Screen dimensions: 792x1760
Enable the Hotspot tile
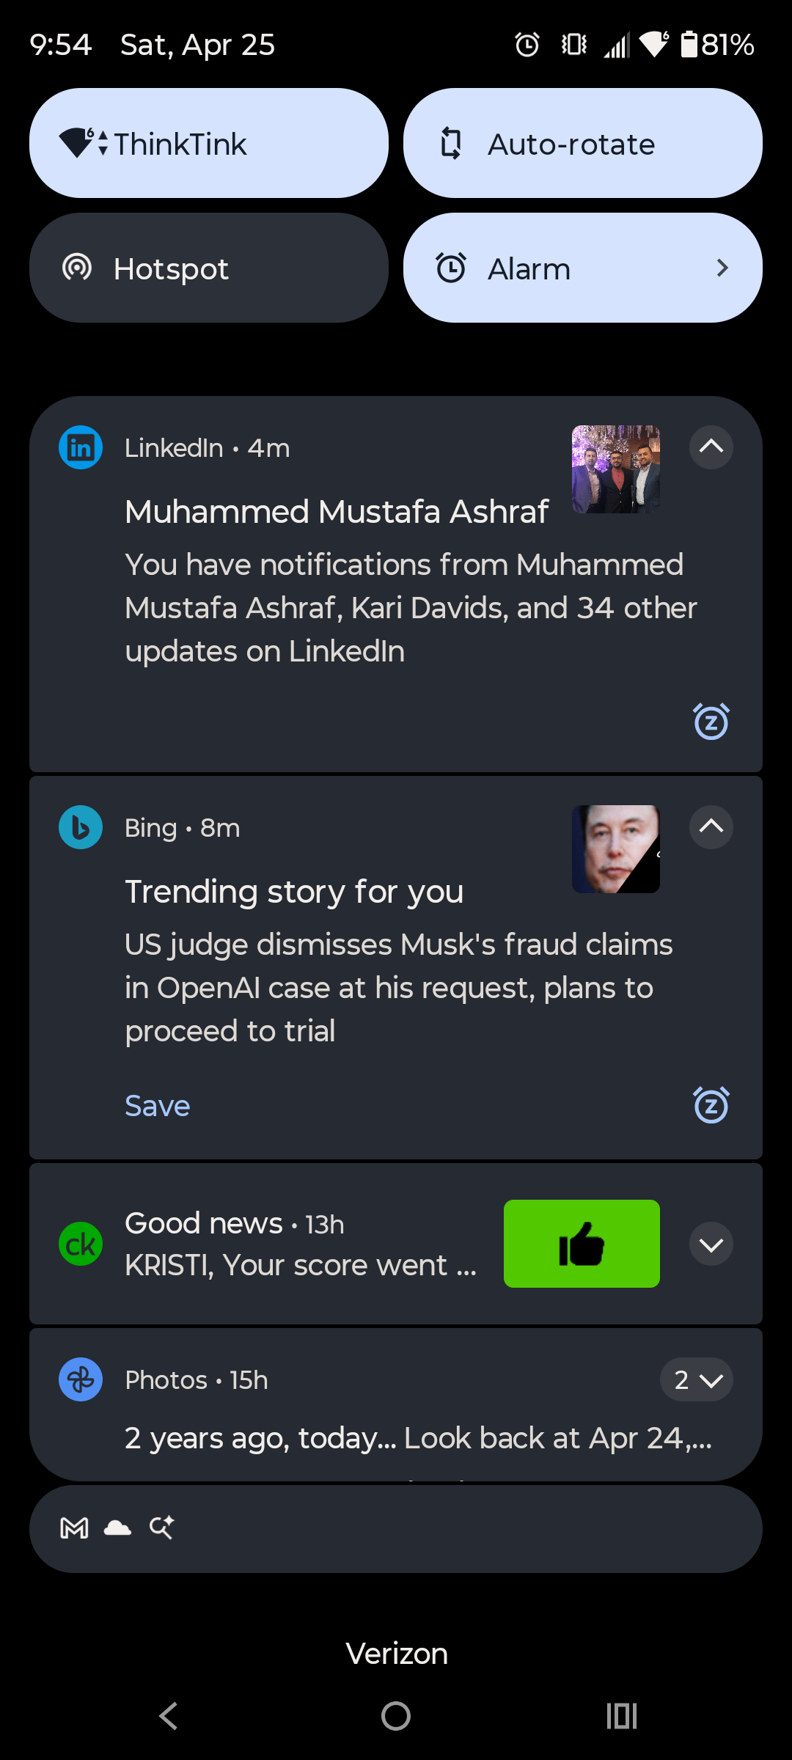pyautogui.click(x=209, y=268)
